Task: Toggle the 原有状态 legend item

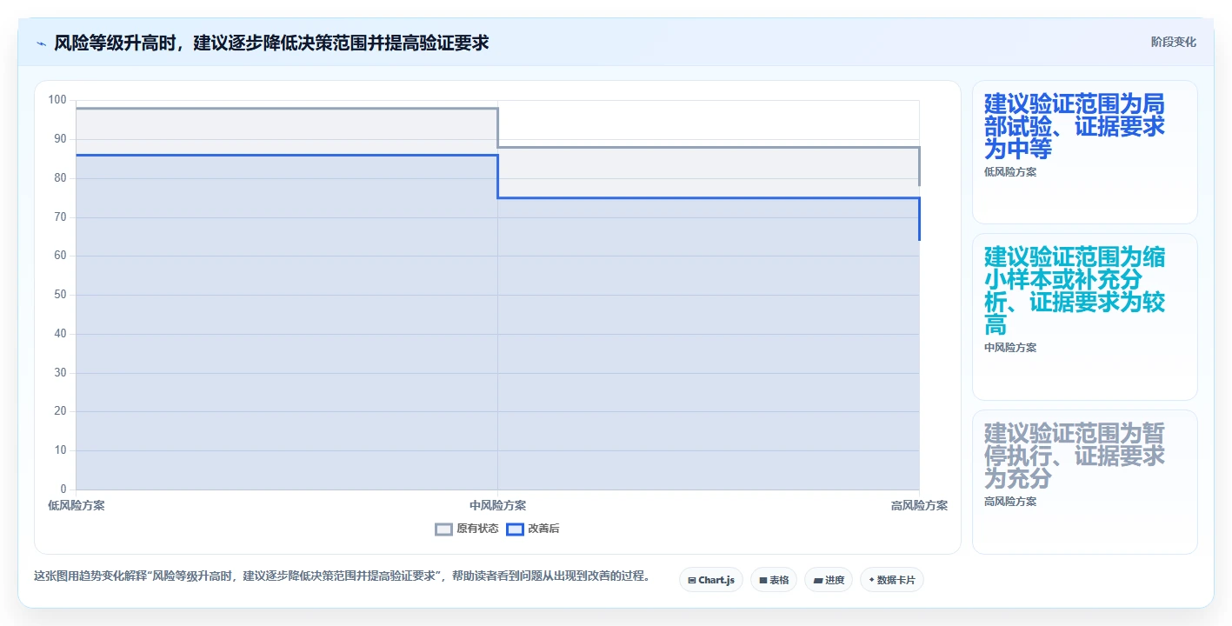Action: coord(467,529)
